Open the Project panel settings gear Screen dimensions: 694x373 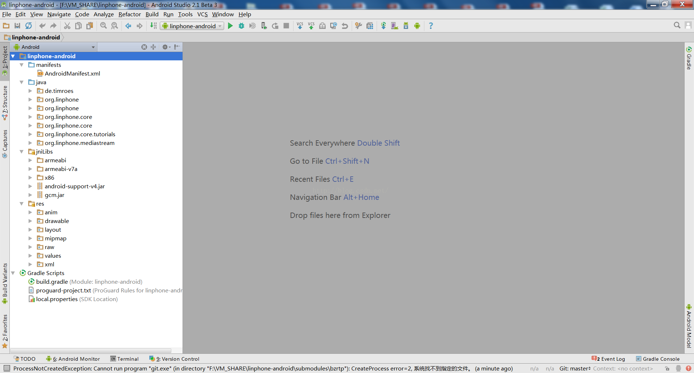[x=166, y=47]
